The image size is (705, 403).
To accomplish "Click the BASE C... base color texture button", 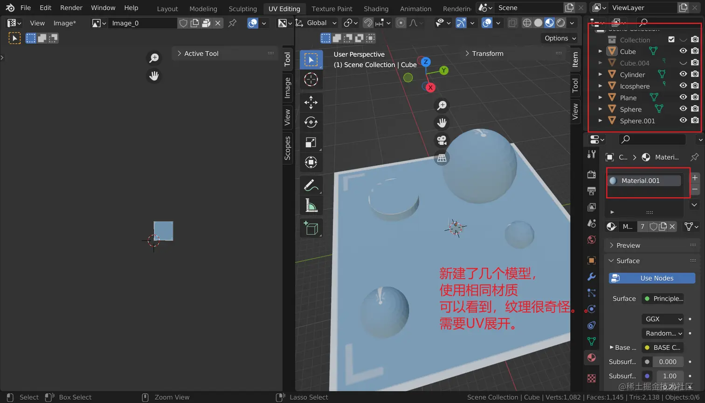I will pyautogui.click(x=664, y=348).
